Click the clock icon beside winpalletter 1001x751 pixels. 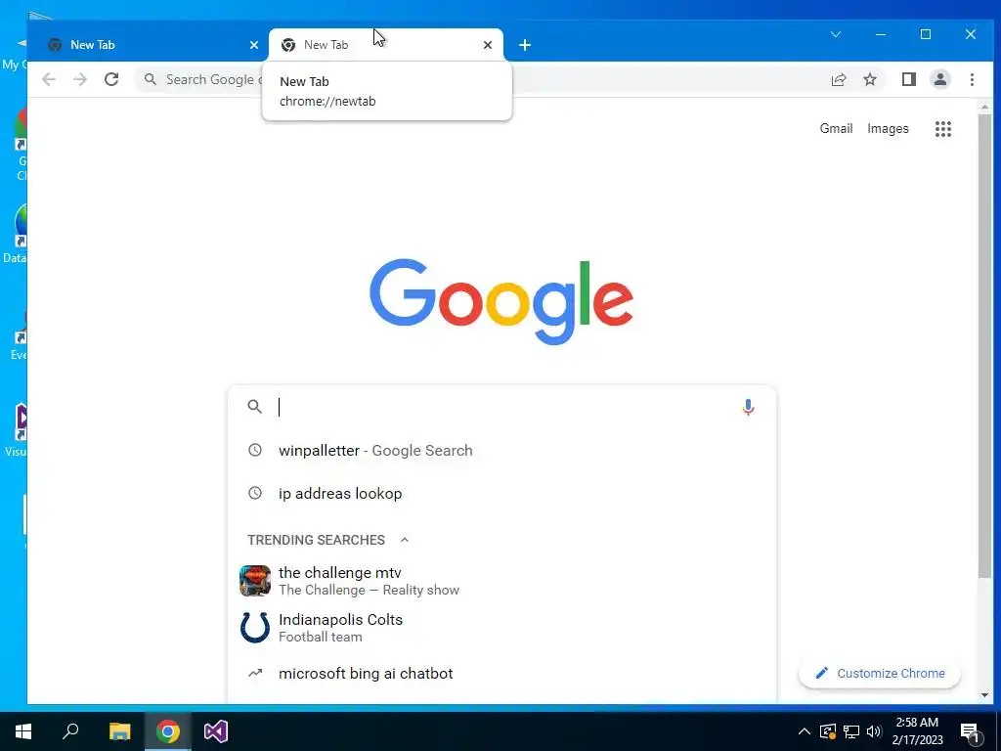[255, 450]
